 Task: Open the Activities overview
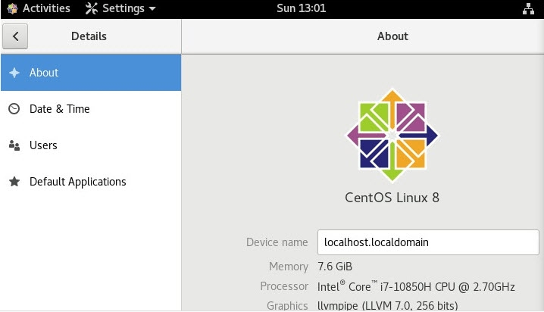46,8
